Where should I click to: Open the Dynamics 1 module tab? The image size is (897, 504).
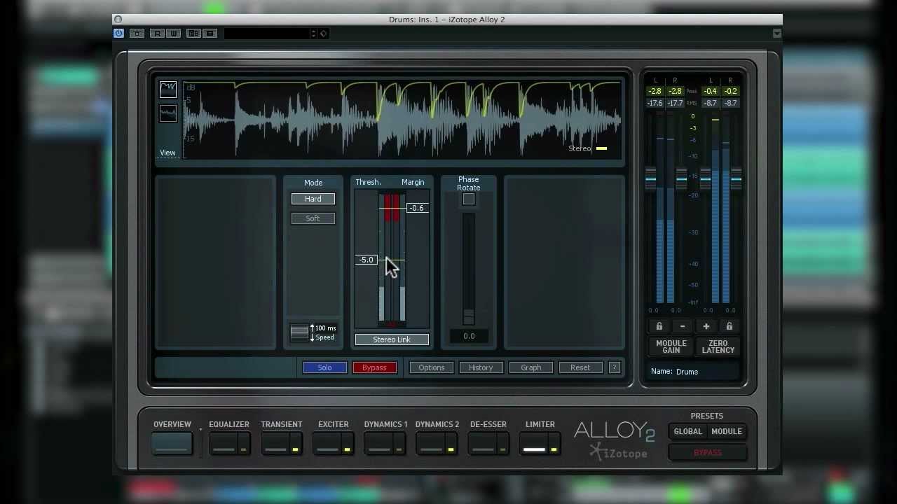pos(379,443)
